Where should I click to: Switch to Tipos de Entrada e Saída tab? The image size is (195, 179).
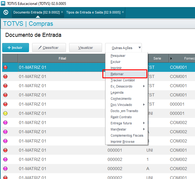click(x=93, y=12)
